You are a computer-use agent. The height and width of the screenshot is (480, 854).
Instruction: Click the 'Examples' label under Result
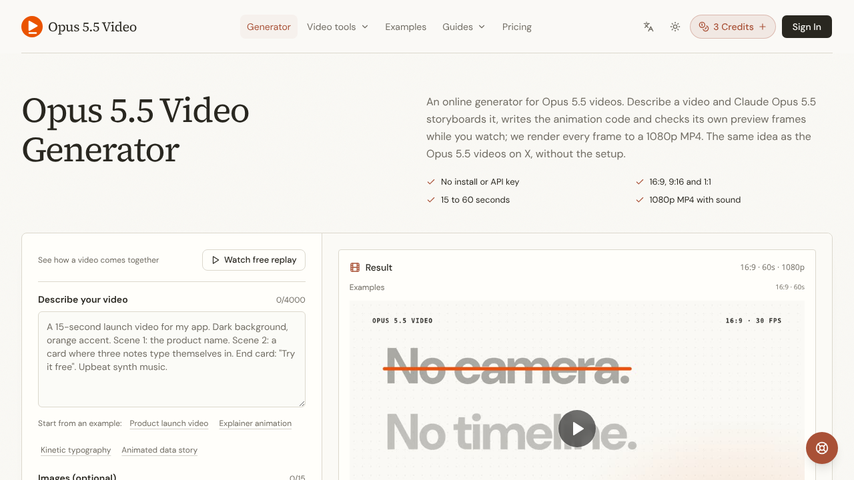pyautogui.click(x=367, y=287)
